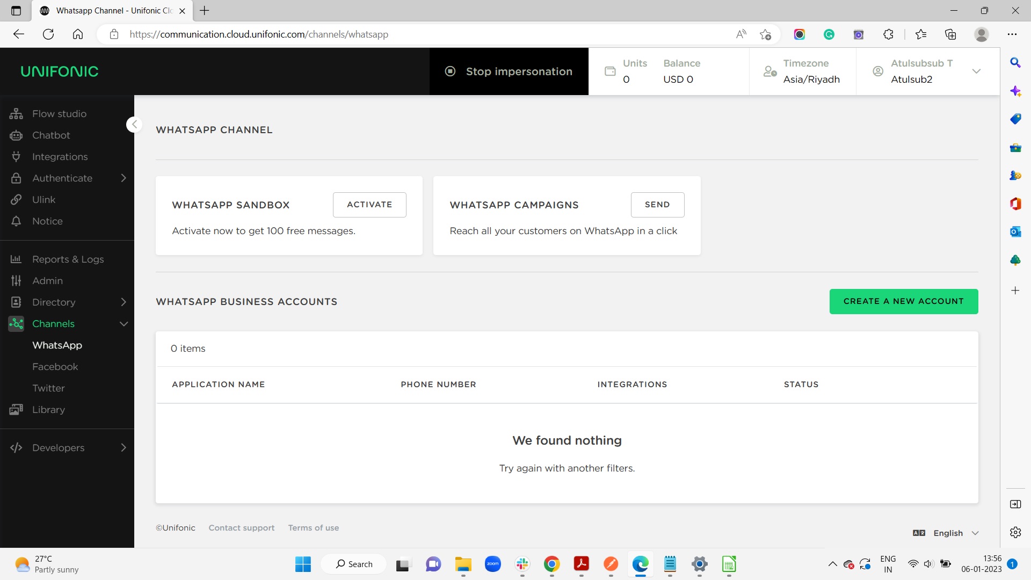
Task: Expand the Authenticate submenu
Action: click(124, 178)
